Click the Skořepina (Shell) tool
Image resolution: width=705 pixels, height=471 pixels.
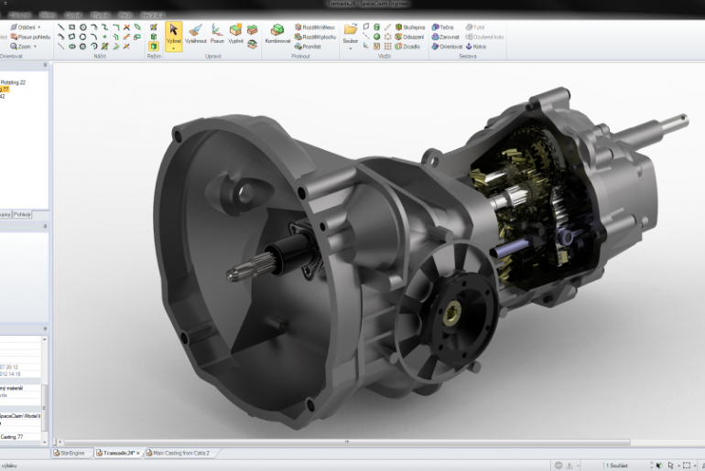coord(409,27)
